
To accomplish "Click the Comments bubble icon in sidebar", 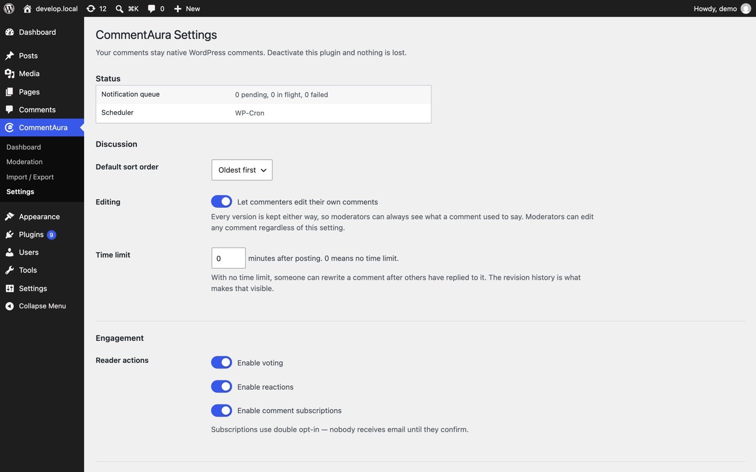I will (9, 110).
